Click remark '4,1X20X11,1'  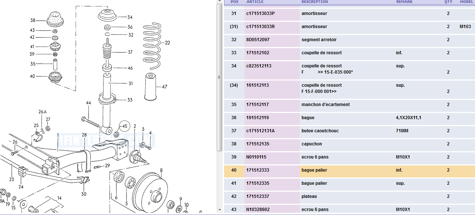coord(408,118)
